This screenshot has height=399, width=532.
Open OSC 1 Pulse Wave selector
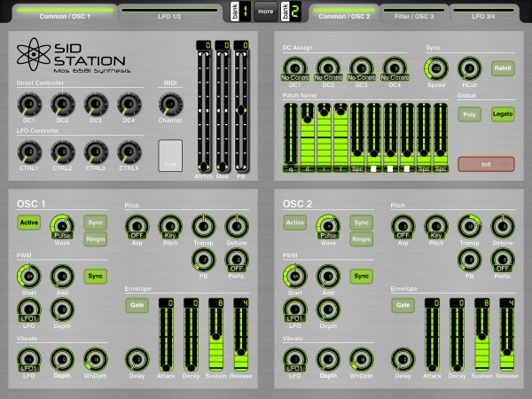[x=62, y=227]
